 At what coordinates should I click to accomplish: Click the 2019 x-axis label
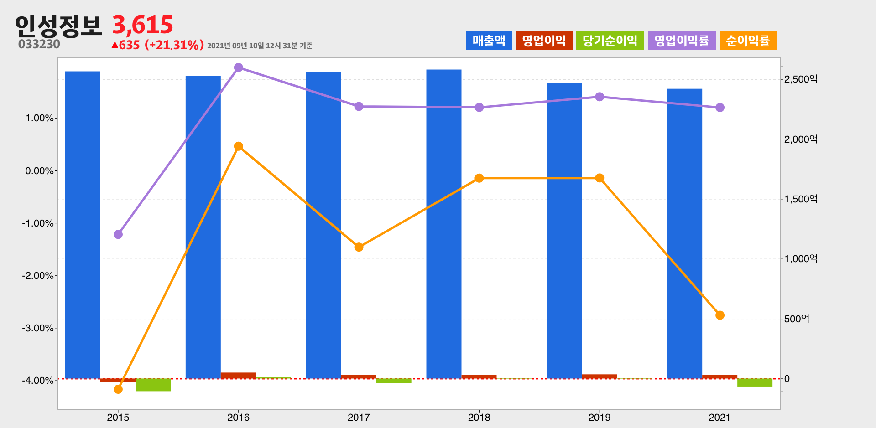pyautogui.click(x=600, y=418)
